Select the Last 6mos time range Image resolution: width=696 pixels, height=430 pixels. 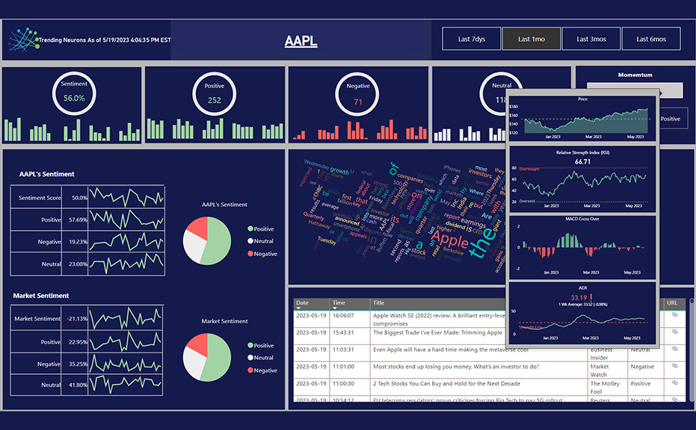pos(651,39)
